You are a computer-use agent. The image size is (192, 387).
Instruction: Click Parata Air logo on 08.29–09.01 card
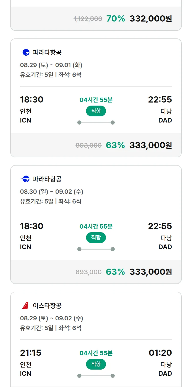tap(25, 53)
